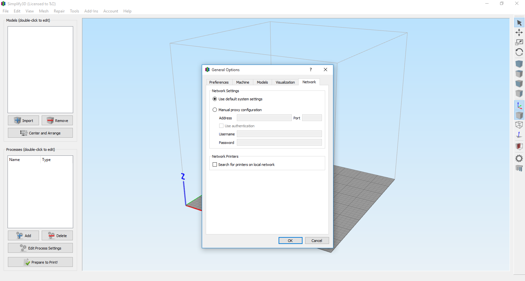
Task: Toggle the coordinate axes display icon
Action: (519, 105)
